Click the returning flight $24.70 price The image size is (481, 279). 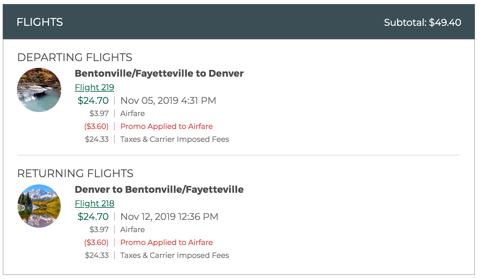(x=93, y=217)
